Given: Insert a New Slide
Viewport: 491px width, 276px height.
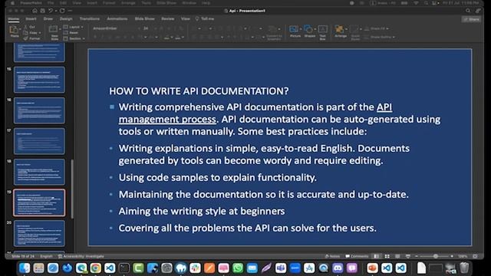Looking at the screenshot, I should click(x=54, y=32).
